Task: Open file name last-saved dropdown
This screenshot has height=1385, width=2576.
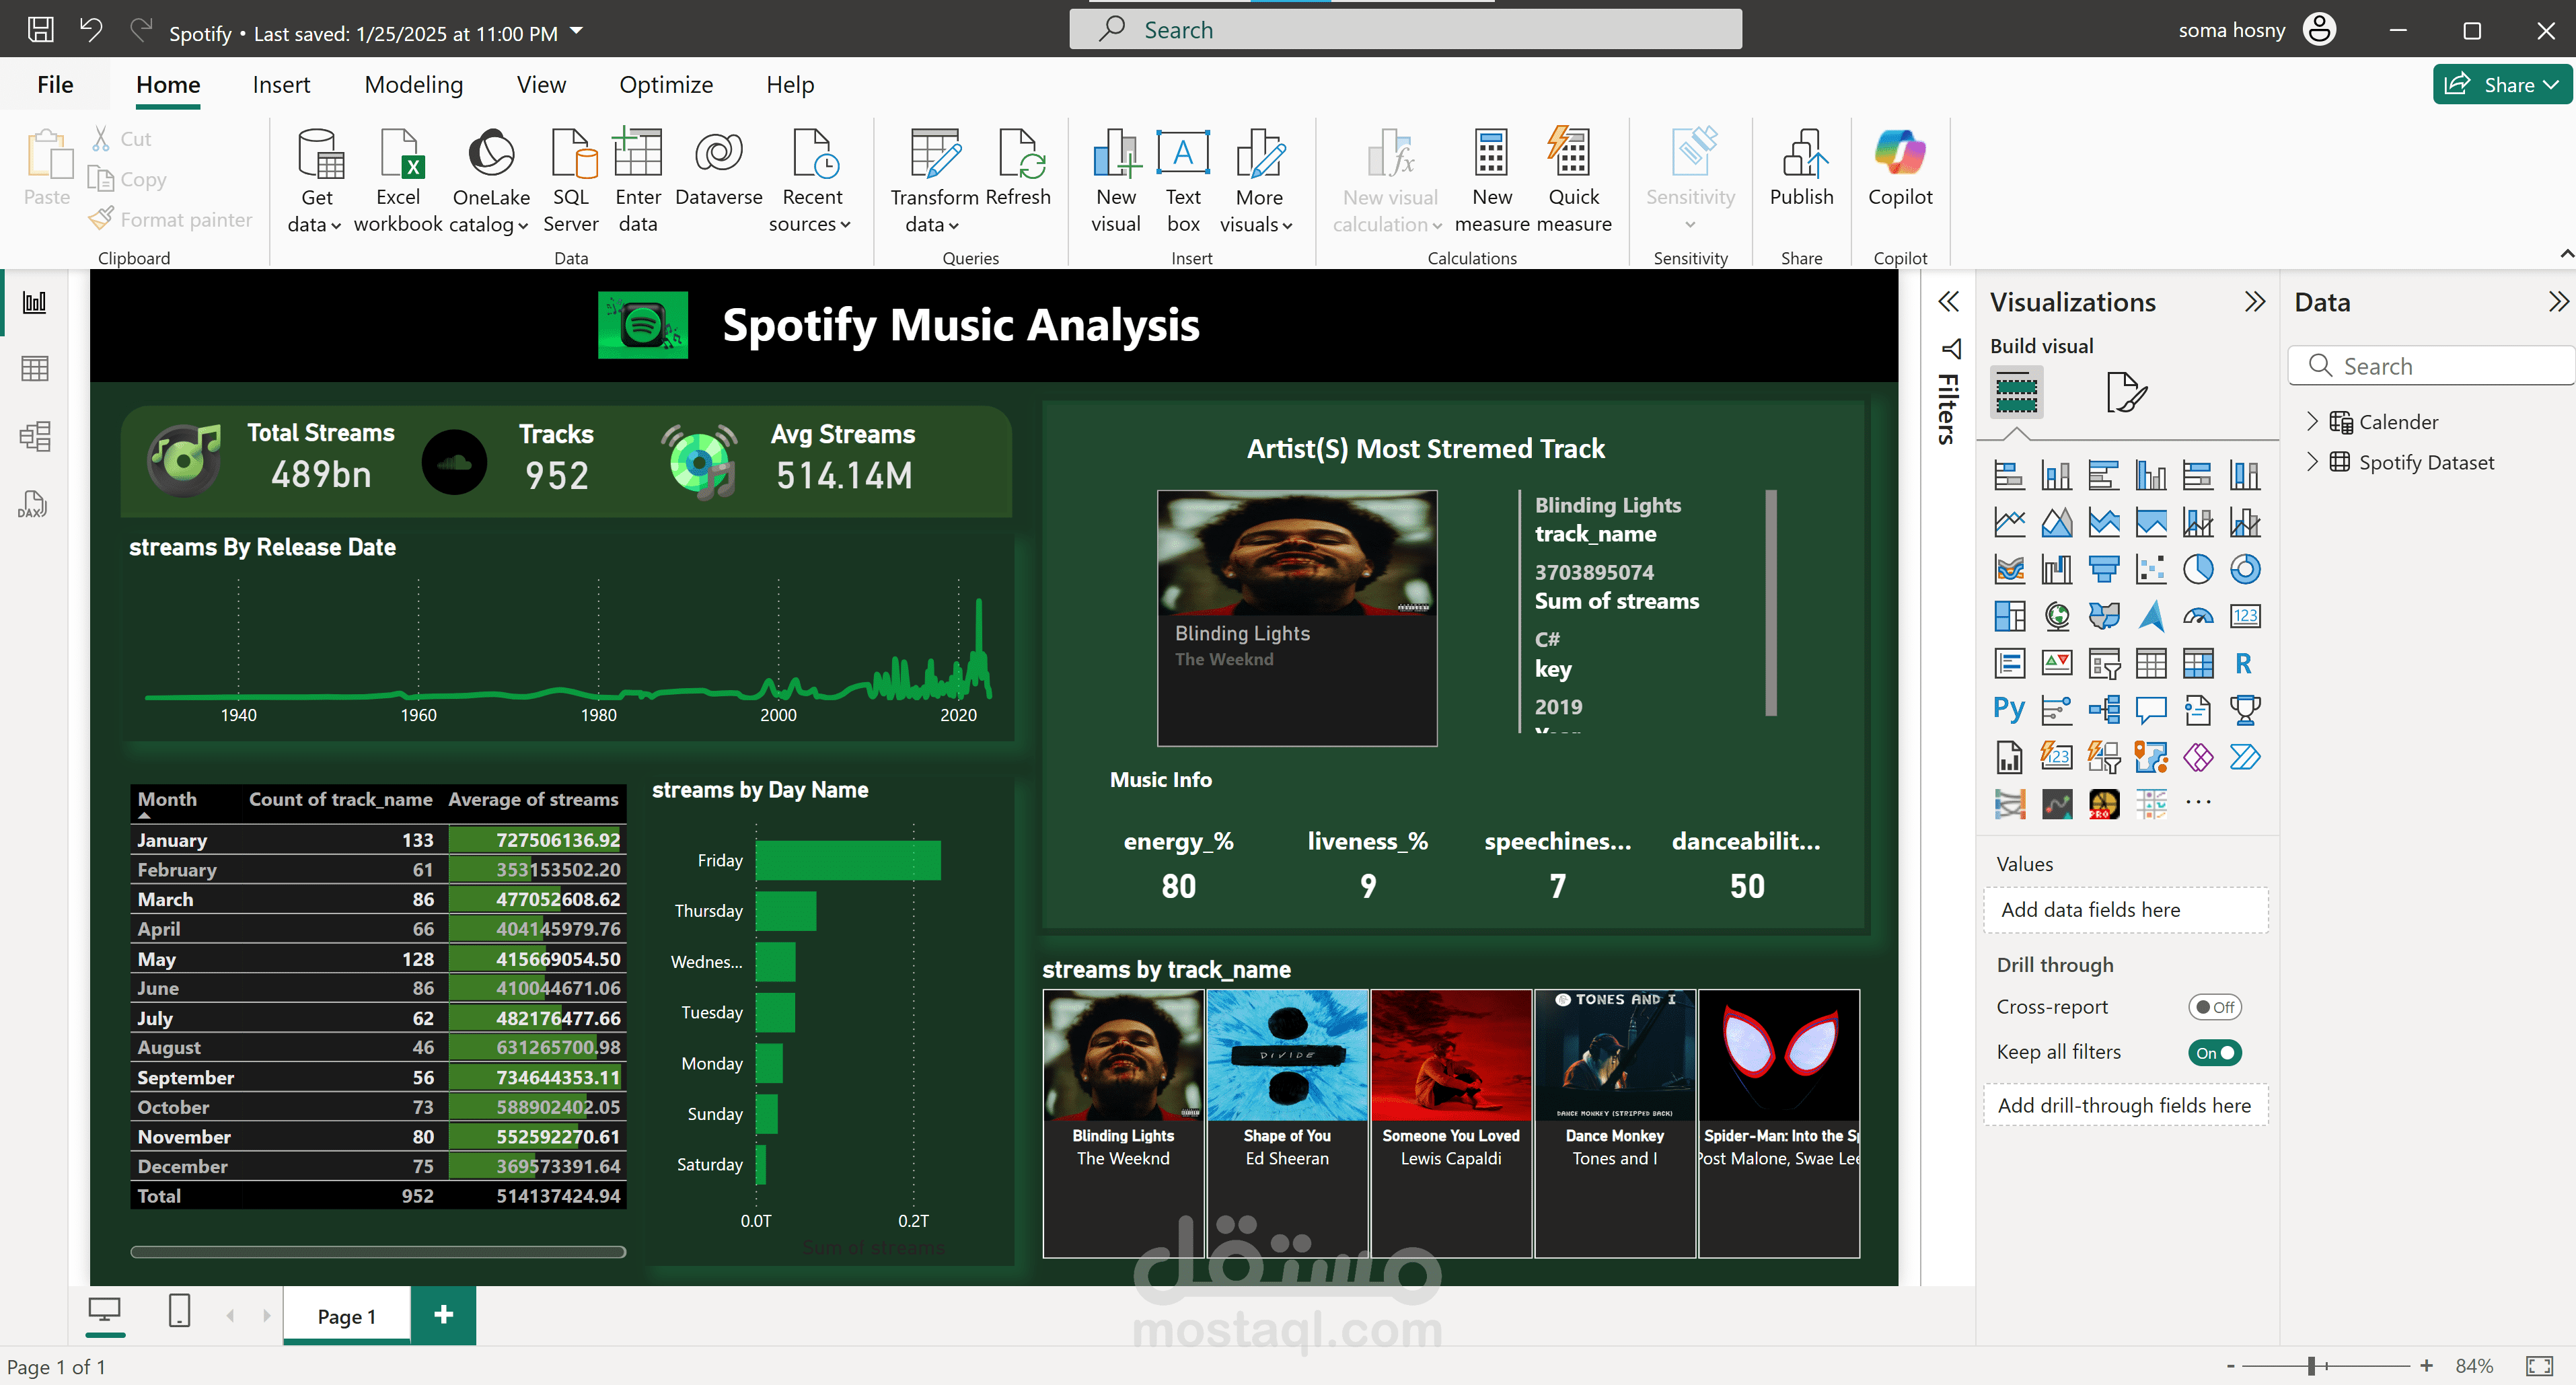Action: [x=576, y=32]
